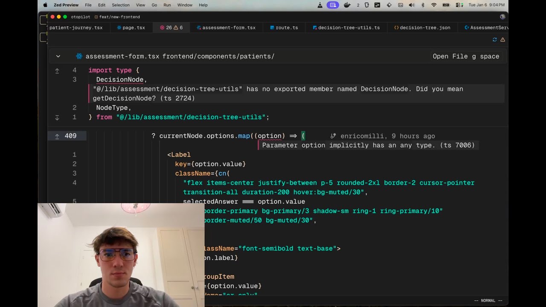The width and height of the screenshot is (546, 307).
Task: Click the Open File g space button
Action: [466, 56]
